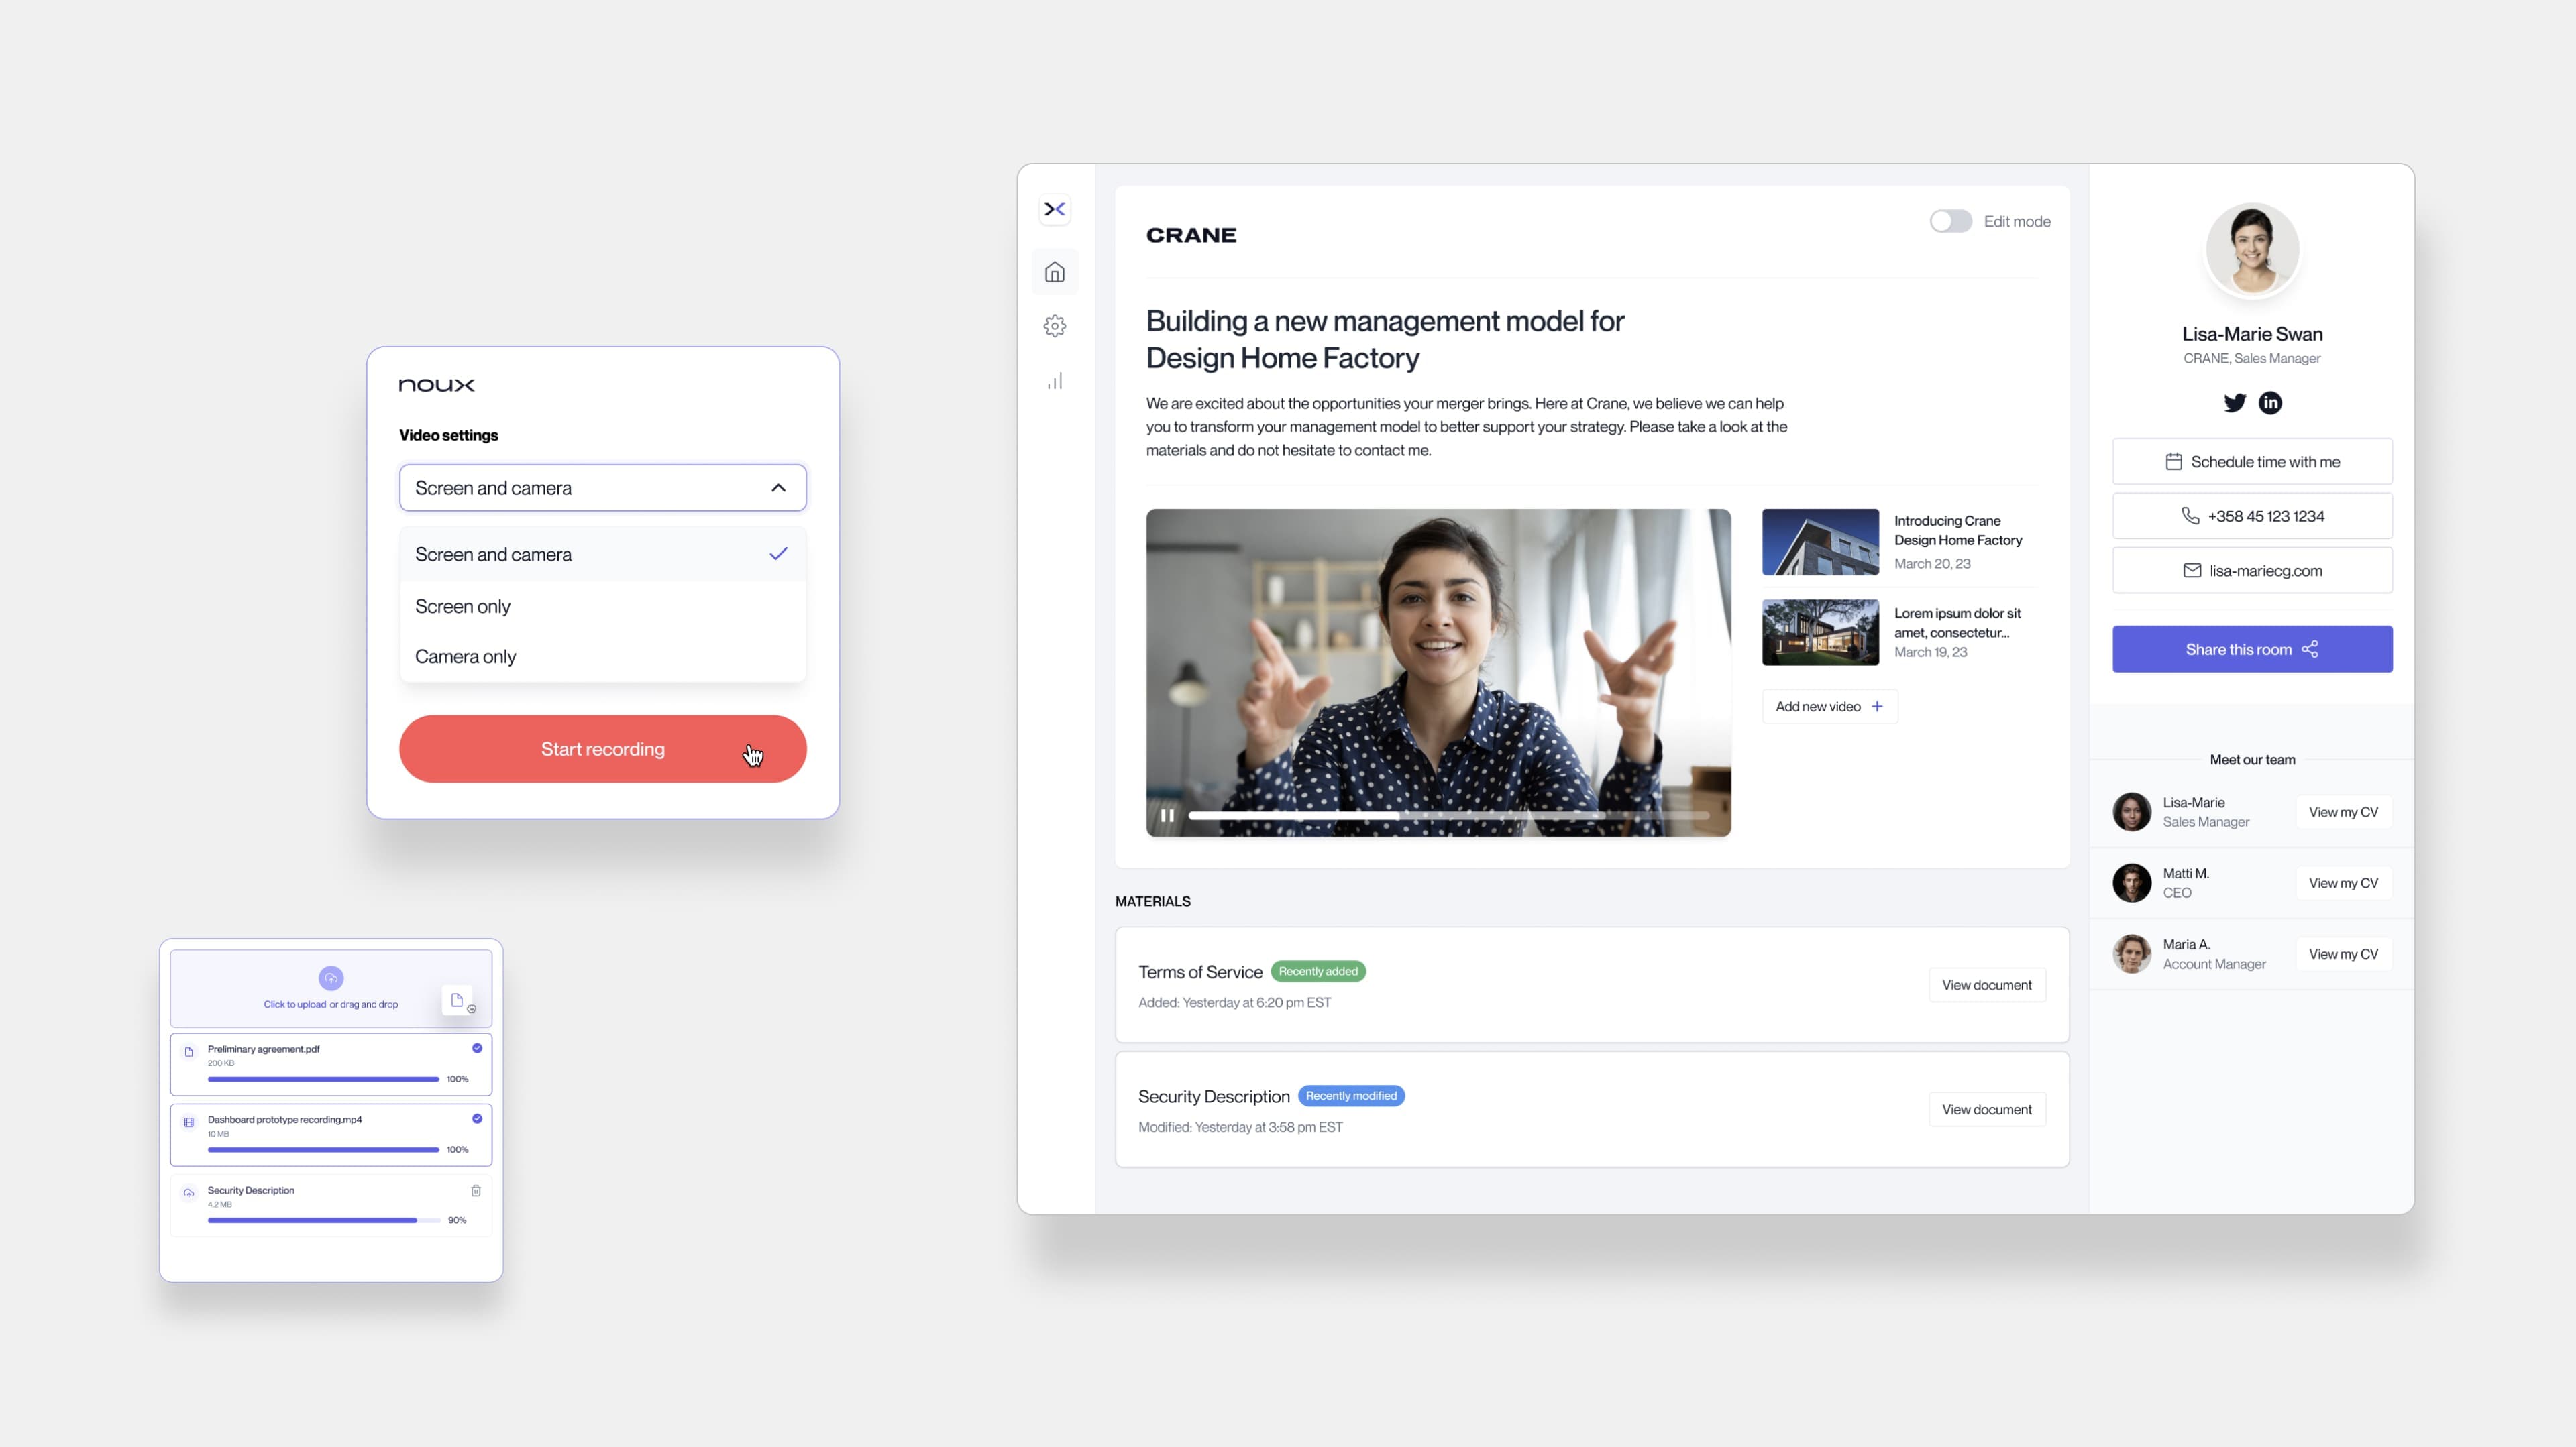Click the Dashboard prototype recording.mp4 progress bar
Screen dimensions: 2576x1447
pos(323,1149)
